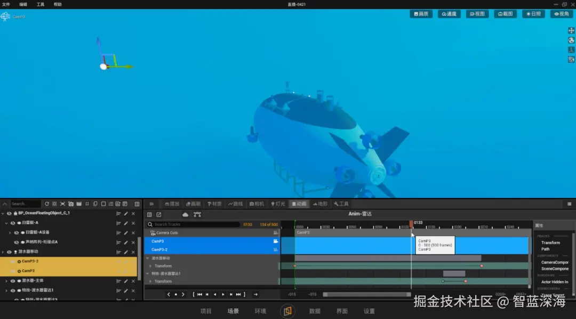Click the outliner Search field
The width and height of the screenshot is (576, 319).
coord(25,204)
